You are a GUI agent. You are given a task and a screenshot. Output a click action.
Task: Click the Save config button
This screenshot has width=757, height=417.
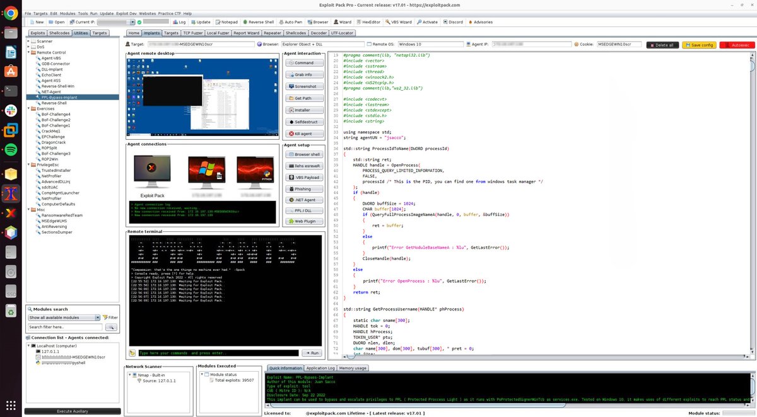pos(700,45)
